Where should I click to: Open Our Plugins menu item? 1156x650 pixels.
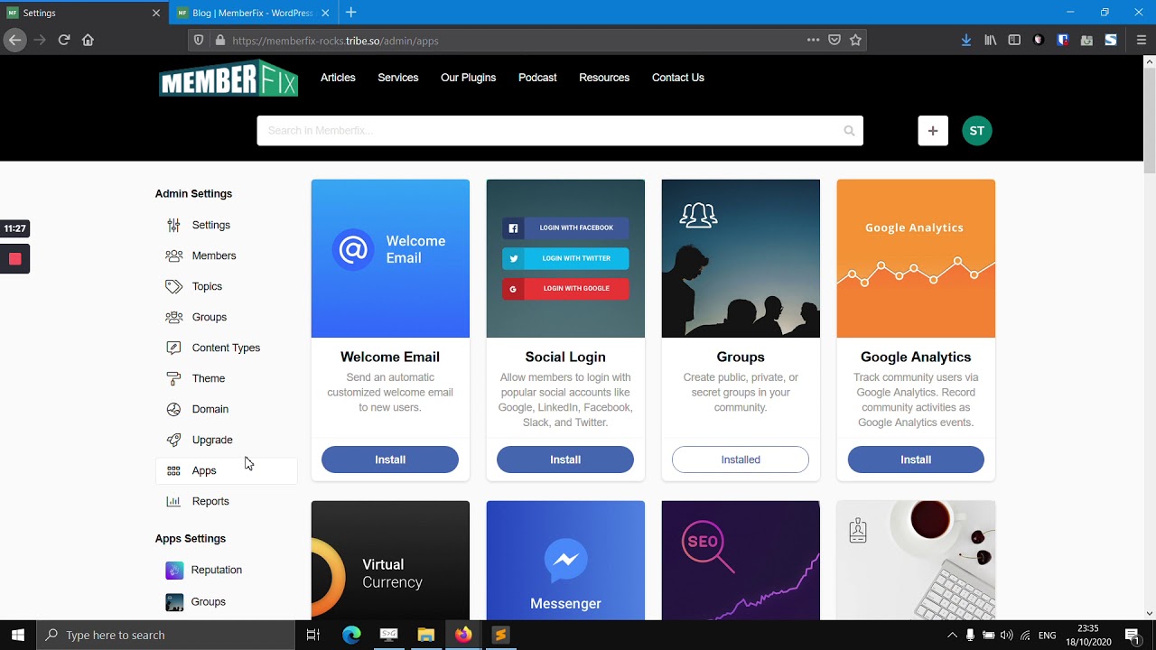[x=468, y=78]
